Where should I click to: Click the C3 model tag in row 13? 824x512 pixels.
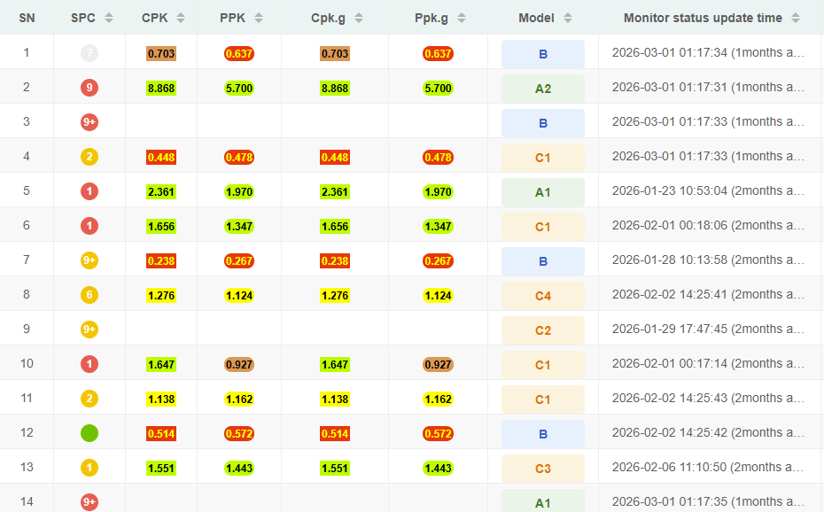click(x=542, y=469)
